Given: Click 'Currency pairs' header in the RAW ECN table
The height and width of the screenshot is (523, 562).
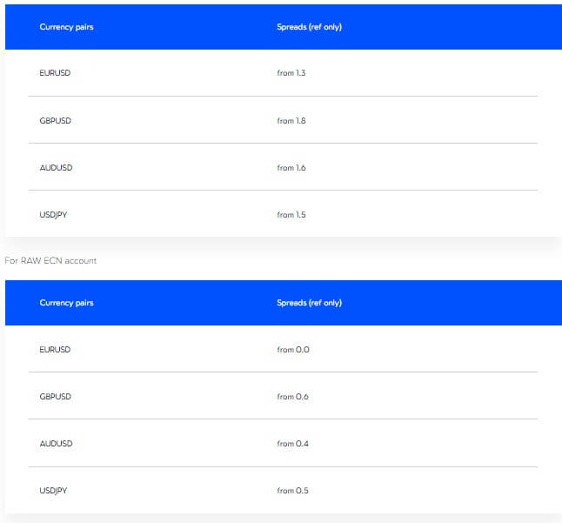Looking at the screenshot, I should point(66,303).
